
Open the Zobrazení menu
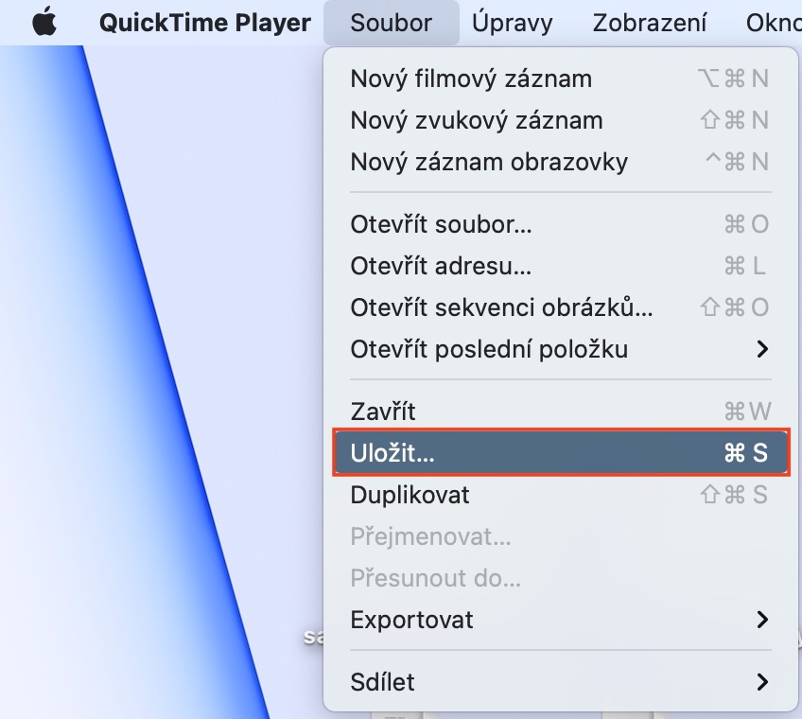650,23
